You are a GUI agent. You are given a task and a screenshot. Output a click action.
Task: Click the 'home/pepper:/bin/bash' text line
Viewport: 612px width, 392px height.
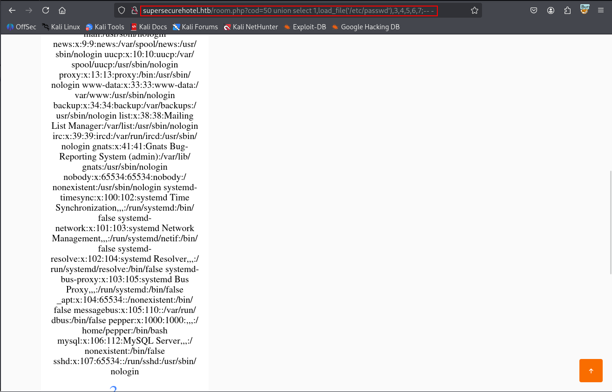click(x=125, y=331)
